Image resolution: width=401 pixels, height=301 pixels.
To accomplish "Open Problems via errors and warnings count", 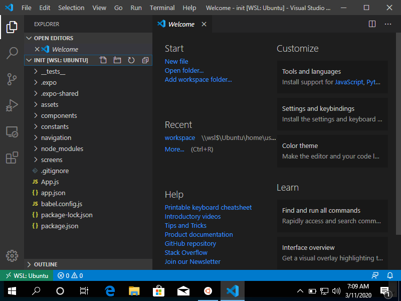I will pyautogui.click(x=70, y=275).
